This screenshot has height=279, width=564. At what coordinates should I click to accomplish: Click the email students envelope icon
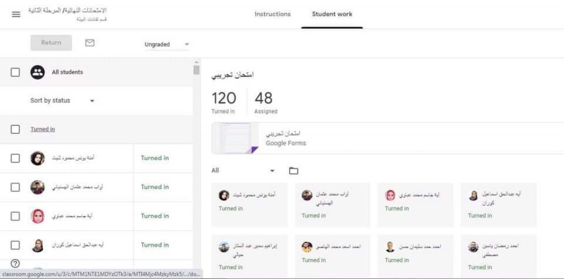tap(90, 43)
